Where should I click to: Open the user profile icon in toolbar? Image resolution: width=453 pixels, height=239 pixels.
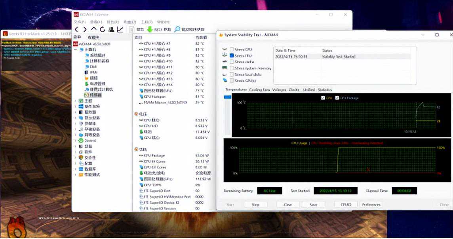[x=111, y=29]
